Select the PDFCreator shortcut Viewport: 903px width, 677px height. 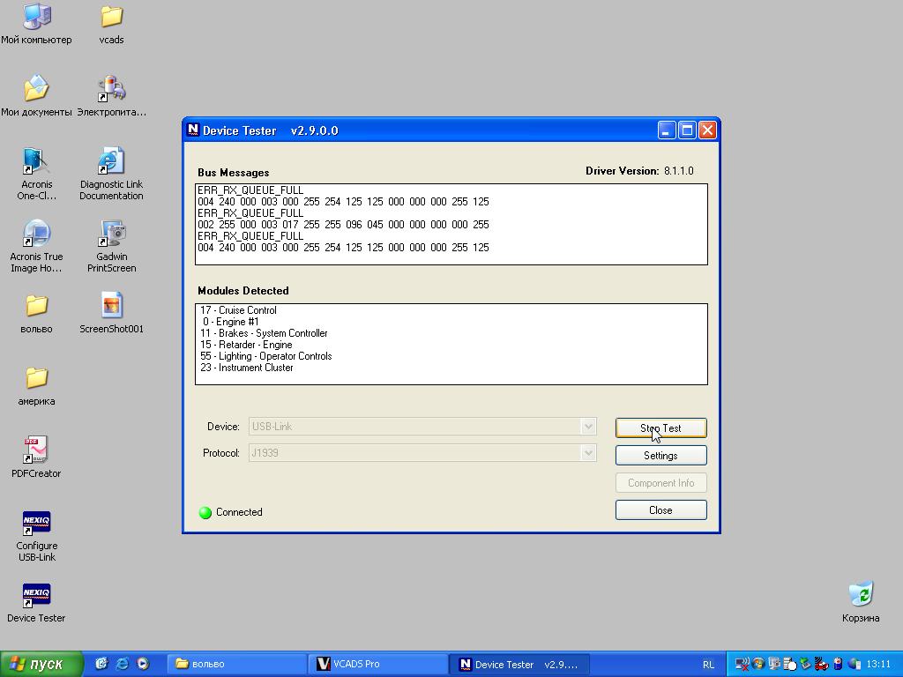35,458
